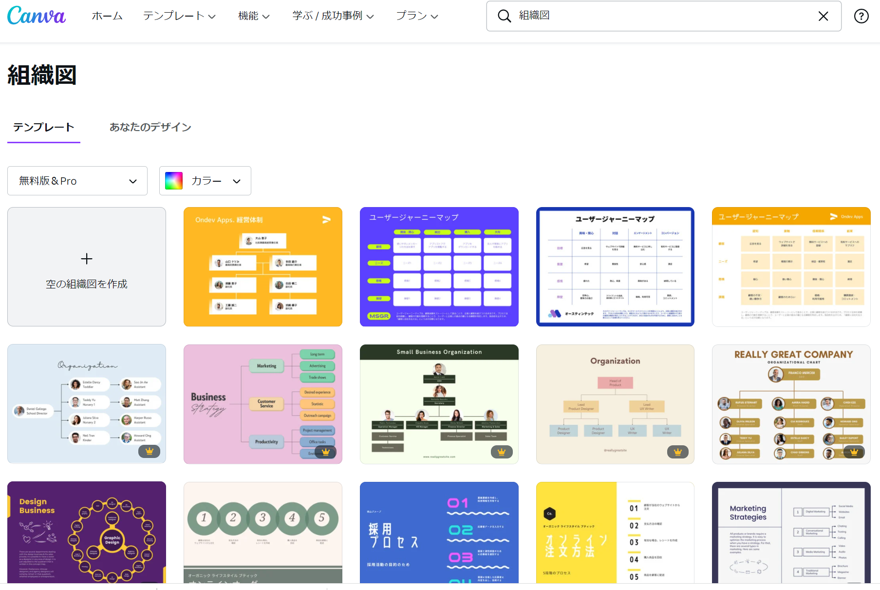Select the テンプレート tab
Image resolution: width=880 pixels, height=590 pixels.
(44, 127)
